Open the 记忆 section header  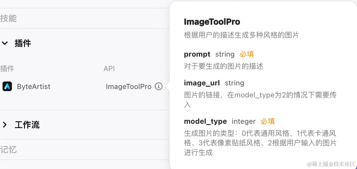pyautogui.click(x=8, y=150)
